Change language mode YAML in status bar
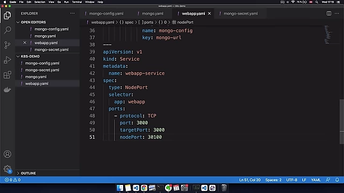344x193 pixels. pos(316,180)
